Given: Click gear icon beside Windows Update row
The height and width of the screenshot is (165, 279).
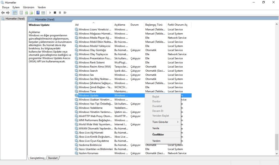Looking at the screenshot, I should coord(77,95).
